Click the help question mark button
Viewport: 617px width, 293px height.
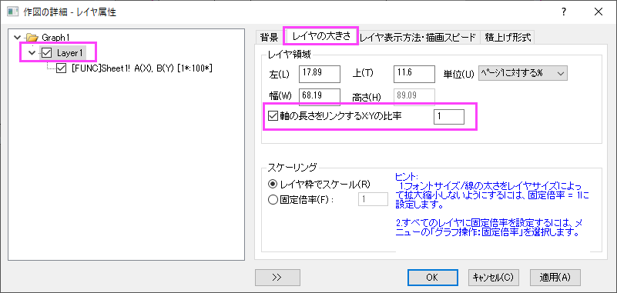[x=564, y=12]
